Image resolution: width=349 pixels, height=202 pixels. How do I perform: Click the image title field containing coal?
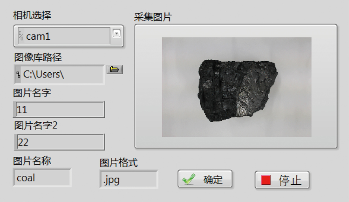click(42, 178)
